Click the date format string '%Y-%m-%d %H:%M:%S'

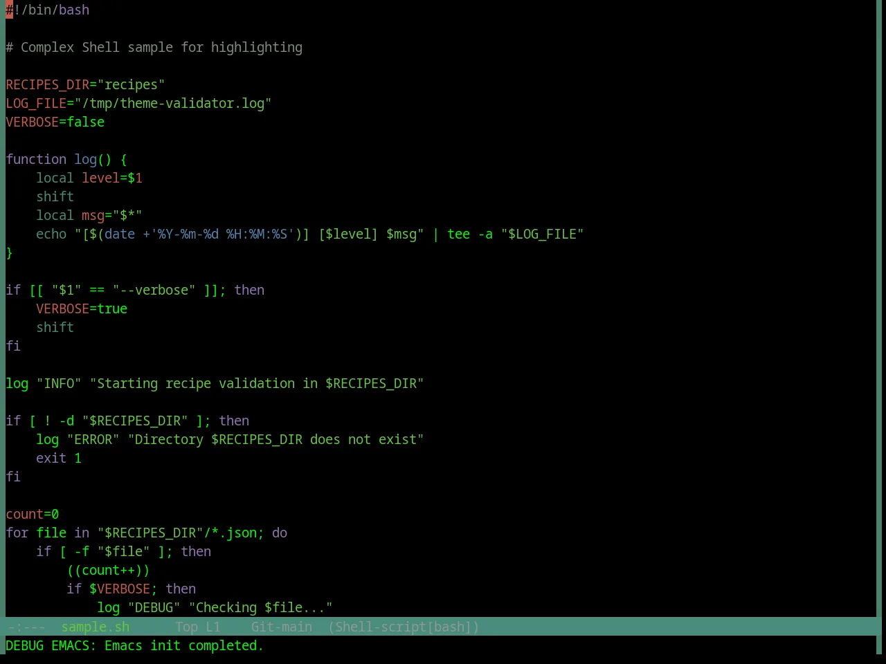[x=222, y=234]
